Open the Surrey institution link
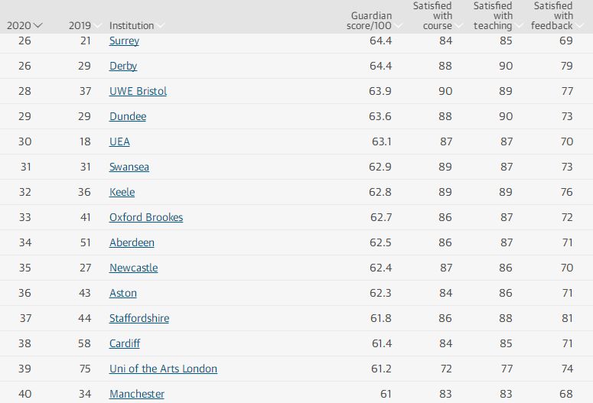Image resolution: width=593 pixels, height=403 pixels. (124, 41)
